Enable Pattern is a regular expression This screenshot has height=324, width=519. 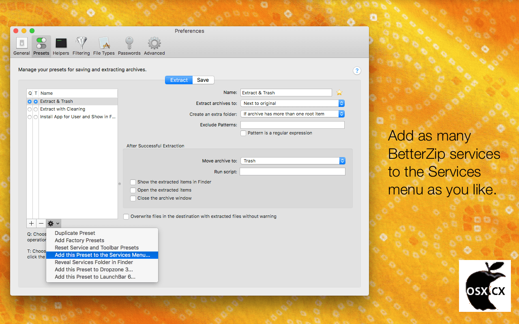point(243,133)
